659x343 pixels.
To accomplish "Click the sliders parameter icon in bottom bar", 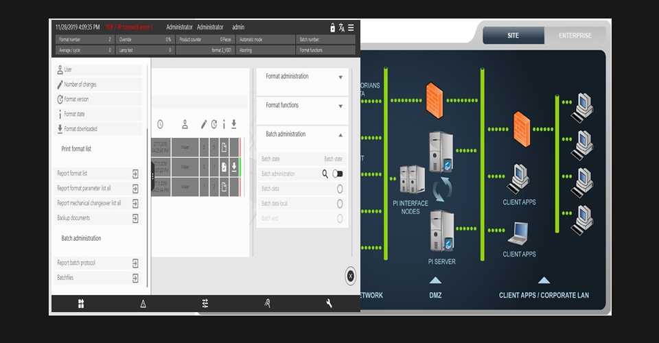I will [205, 303].
